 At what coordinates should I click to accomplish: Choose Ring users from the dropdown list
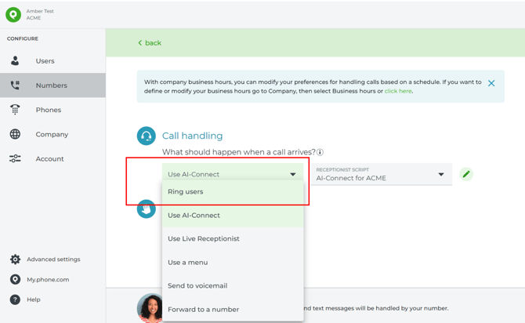click(233, 191)
